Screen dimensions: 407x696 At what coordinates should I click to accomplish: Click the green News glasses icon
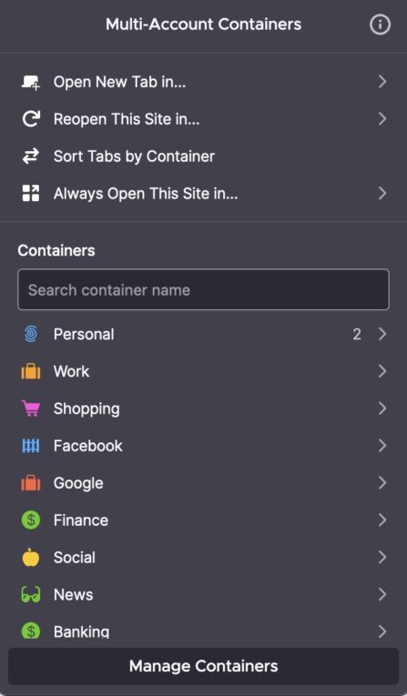[x=31, y=595]
